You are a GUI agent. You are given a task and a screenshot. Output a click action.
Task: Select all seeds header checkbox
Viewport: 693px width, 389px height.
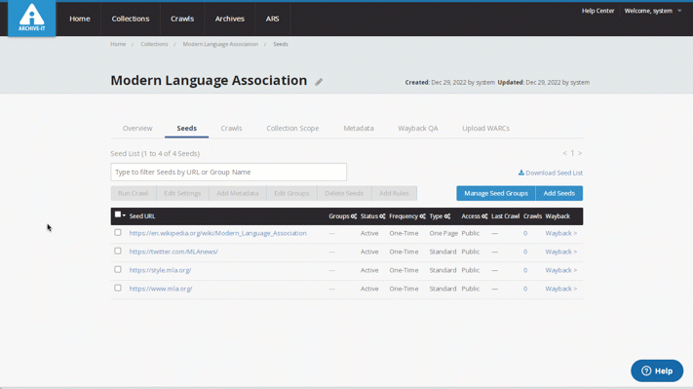point(118,214)
